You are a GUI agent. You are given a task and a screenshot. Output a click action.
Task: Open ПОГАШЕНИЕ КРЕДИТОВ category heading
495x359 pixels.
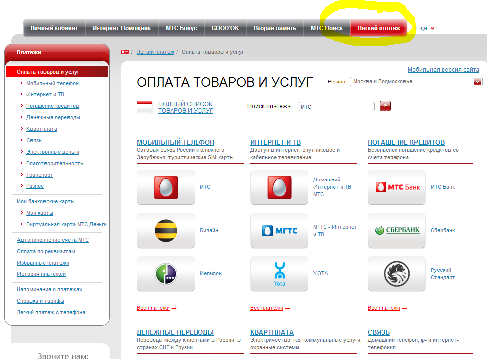(406, 142)
